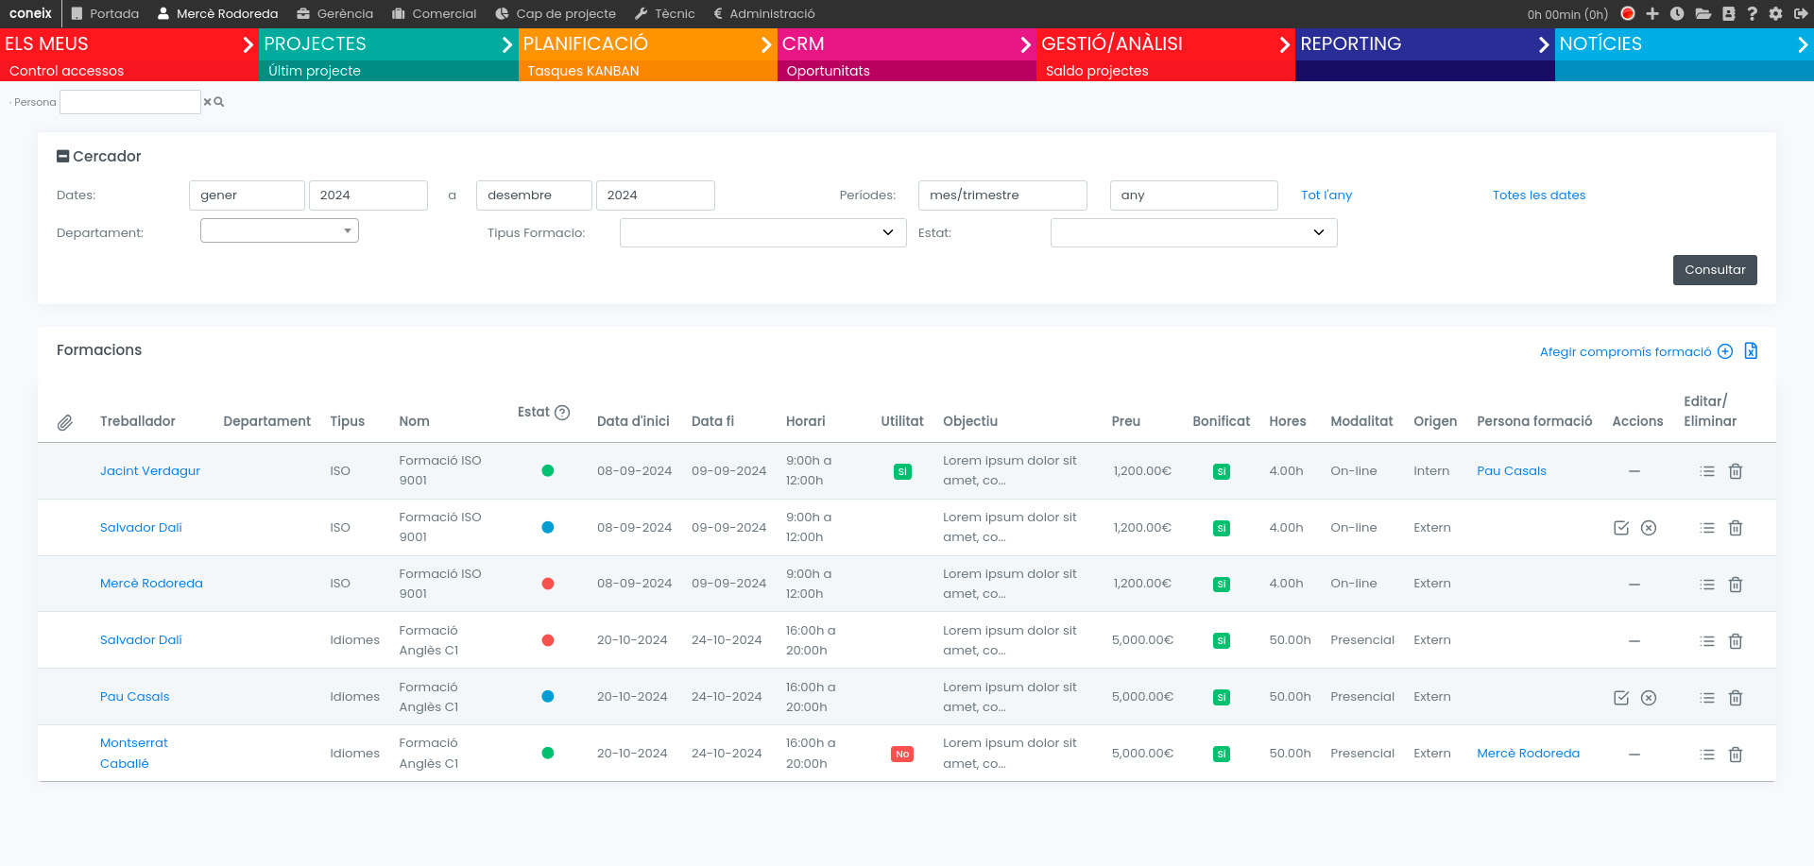The image size is (1814, 866).
Task: Focus the Persona search field
Action: pos(130,102)
